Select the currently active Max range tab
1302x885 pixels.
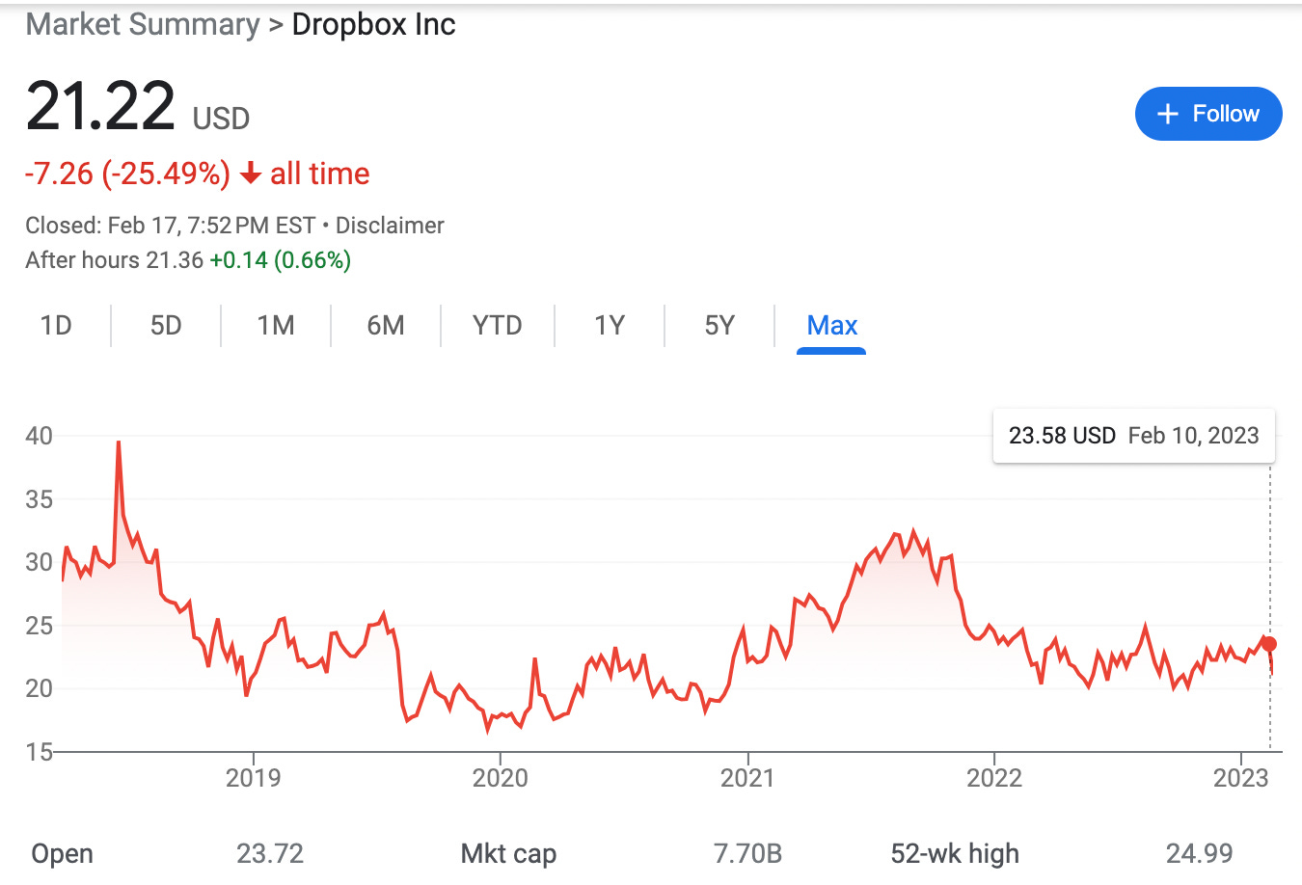[x=830, y=326]
